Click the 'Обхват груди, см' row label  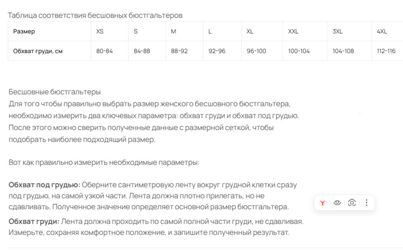coord(38,51)
